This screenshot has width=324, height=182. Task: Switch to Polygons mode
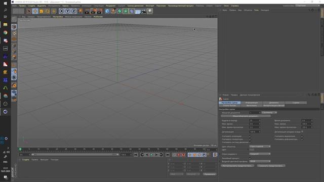[14, 57]
